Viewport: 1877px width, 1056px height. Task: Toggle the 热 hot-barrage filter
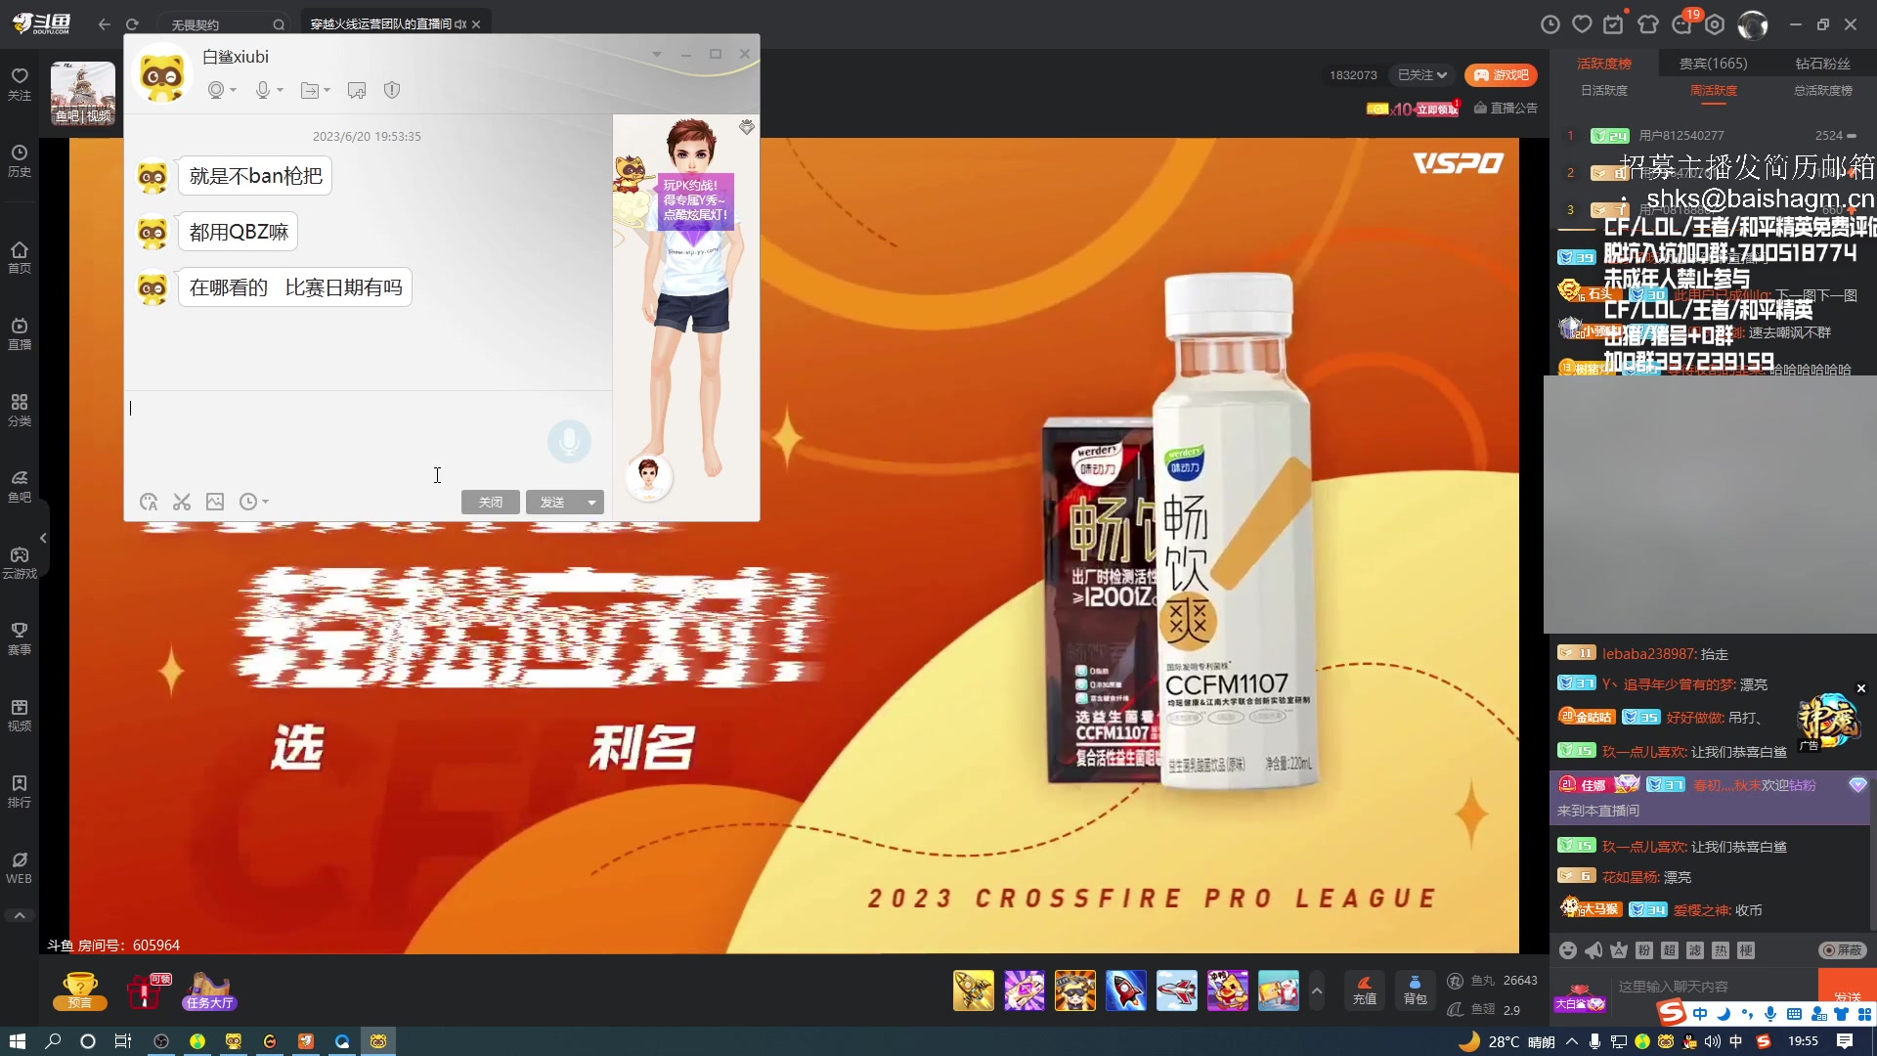click(1722, 950)
